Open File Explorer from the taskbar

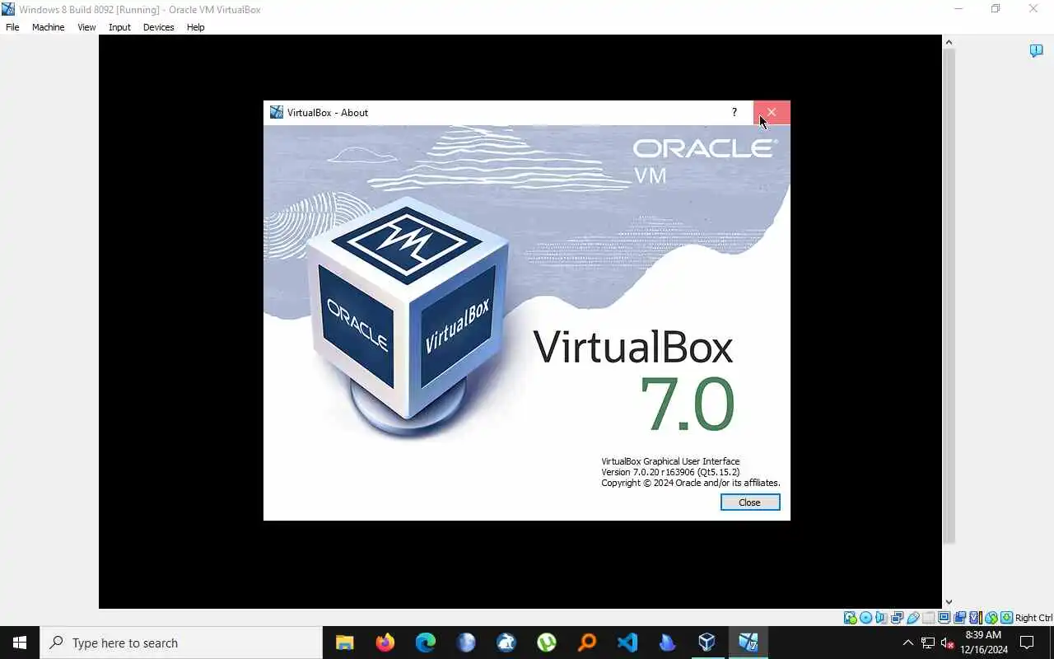[344, 643]
